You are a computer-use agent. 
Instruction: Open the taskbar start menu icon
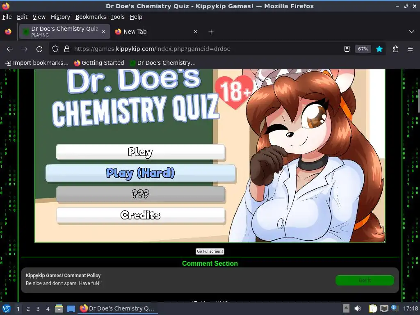pos(7,308)
